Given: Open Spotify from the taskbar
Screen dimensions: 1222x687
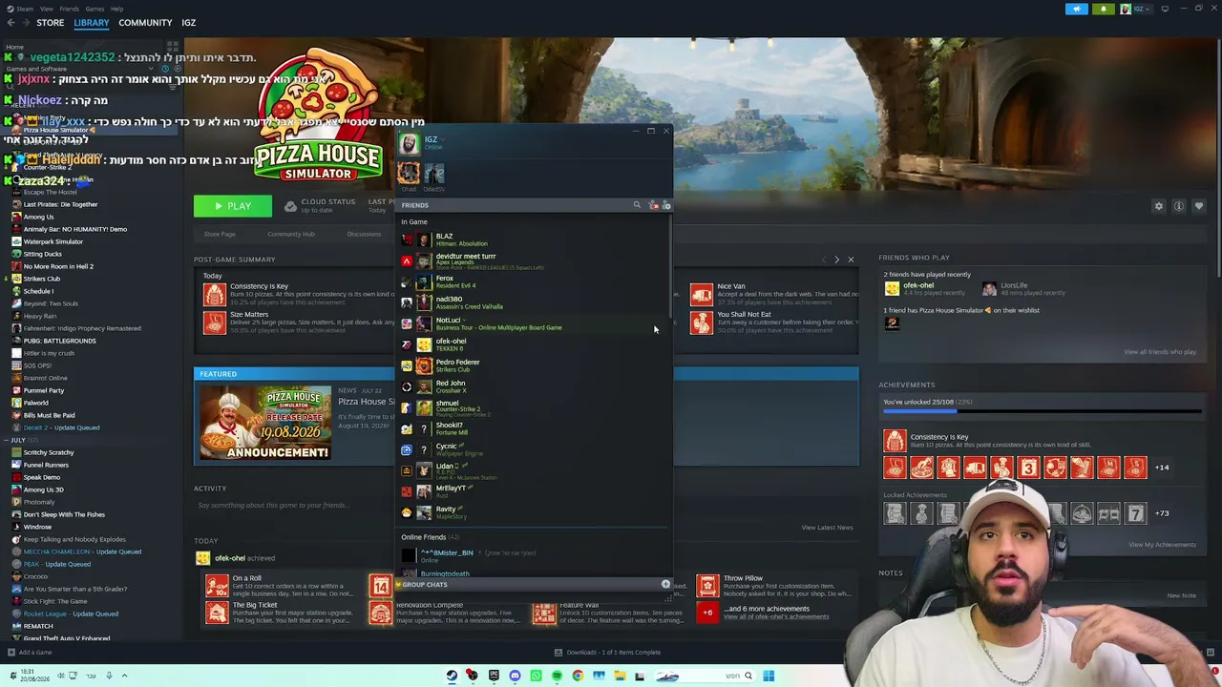Looking at the screenshot, I should pyautogui.click(x=557, y=677).
